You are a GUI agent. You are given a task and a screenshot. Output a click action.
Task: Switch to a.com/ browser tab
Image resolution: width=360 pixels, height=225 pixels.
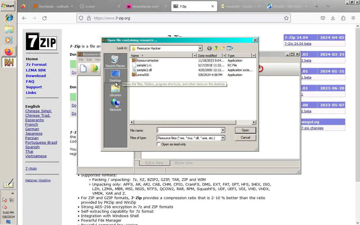[100, 6]
